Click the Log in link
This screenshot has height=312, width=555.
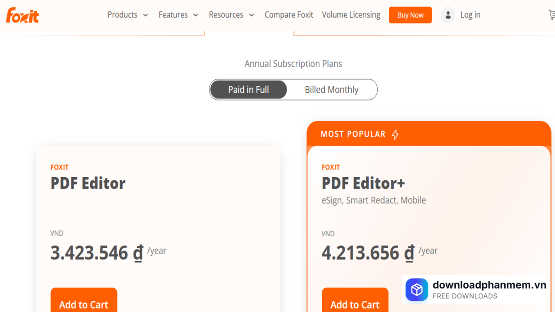coord(470,15)
